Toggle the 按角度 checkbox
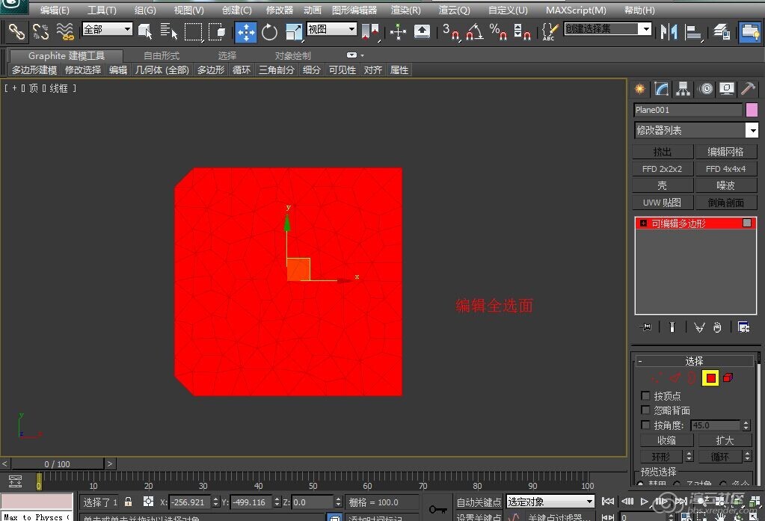Screen dimensions: 765x521 tap(646, 425)
